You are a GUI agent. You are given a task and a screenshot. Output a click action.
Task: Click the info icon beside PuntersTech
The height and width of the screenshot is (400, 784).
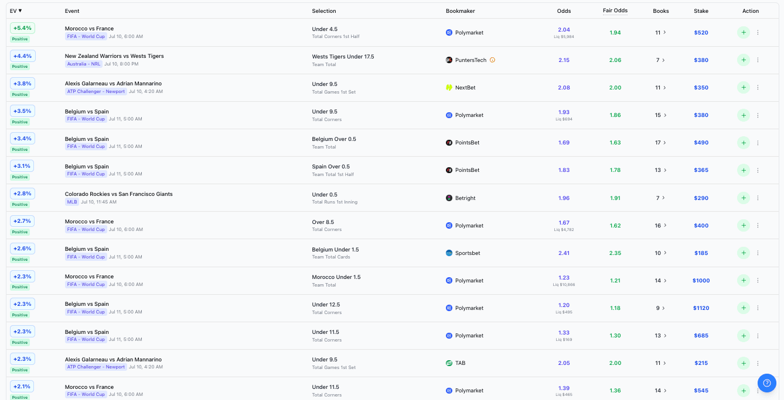(492, 60)
